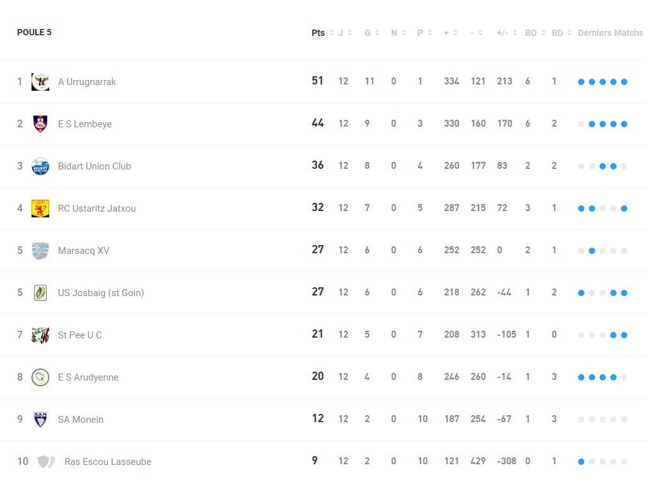This screenshot has width=667, height=504.
Task: Click last blue result dot of St Pee U C
Action: coord(624,335)
